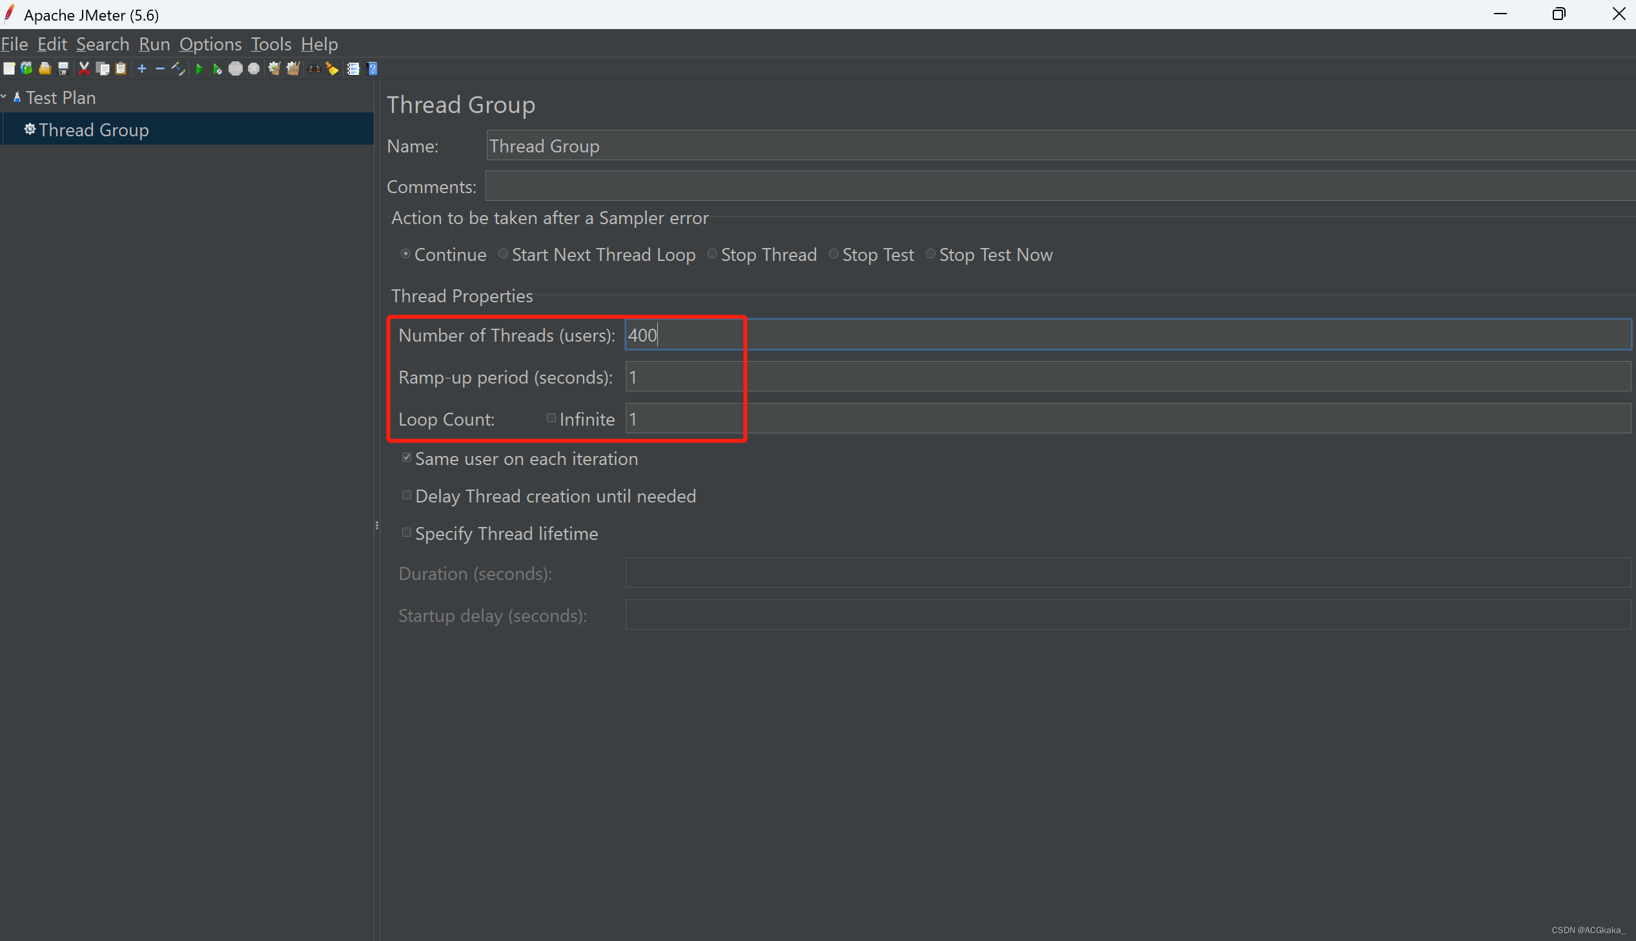Collapse the Test Plan tree node

4,97
